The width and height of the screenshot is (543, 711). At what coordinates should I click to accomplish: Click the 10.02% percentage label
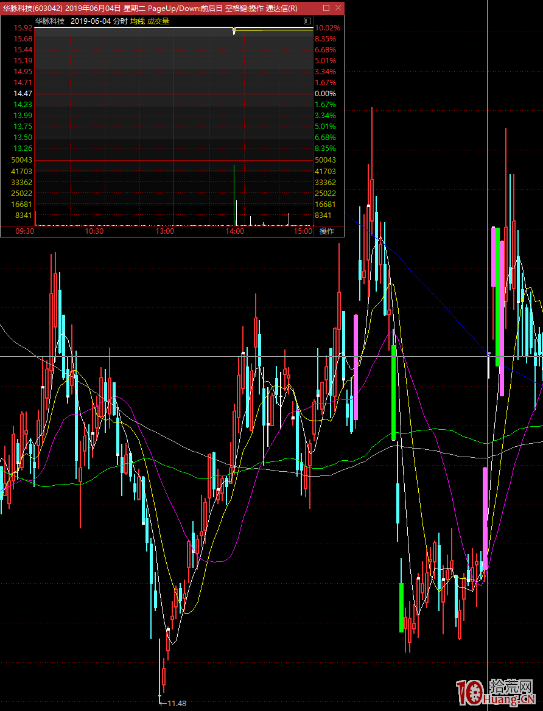328,27
